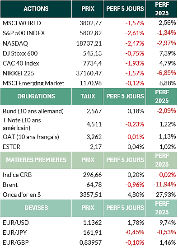The width and height of the screenshot is (178, 251).
Task: Click the ACTIONS section header
Action: [x=36, y=9]
